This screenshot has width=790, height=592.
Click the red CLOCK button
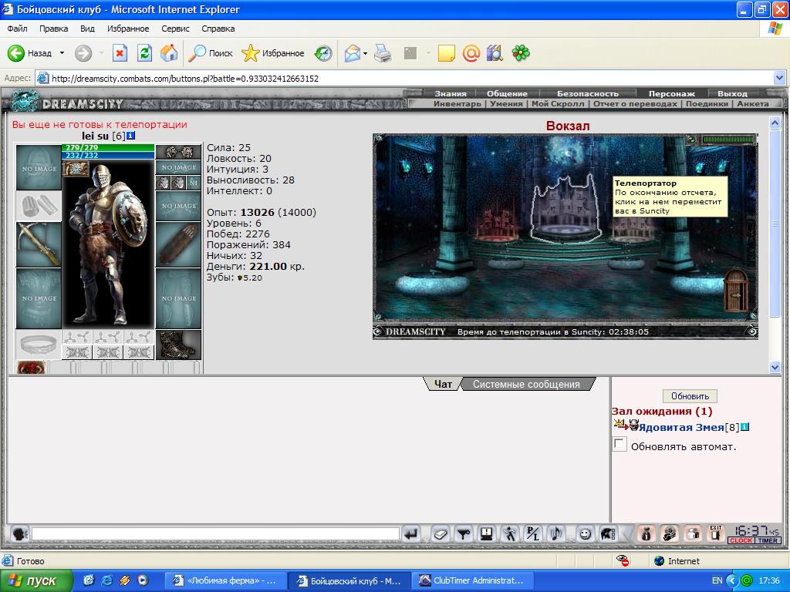click(x=741, y=540)
